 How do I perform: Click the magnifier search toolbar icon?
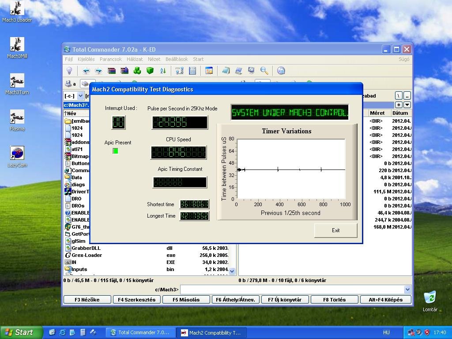coord(264,71)
